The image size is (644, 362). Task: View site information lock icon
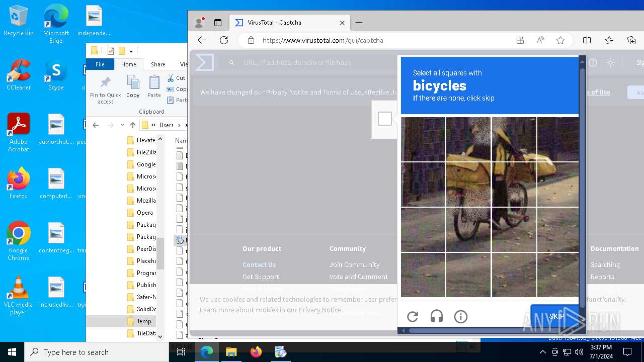(x=251, y=40)
